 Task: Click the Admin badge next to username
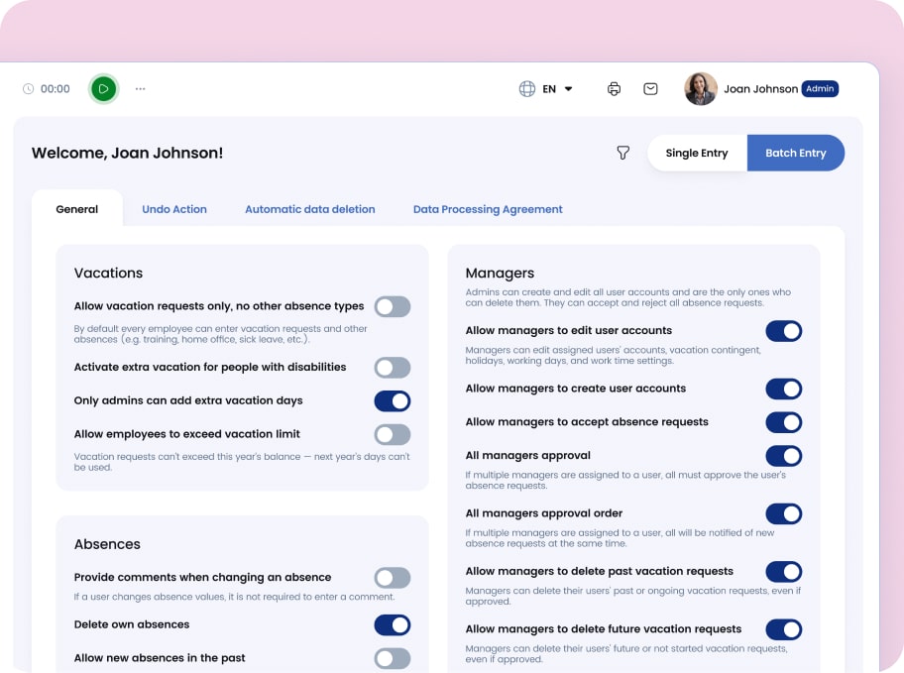820,89
